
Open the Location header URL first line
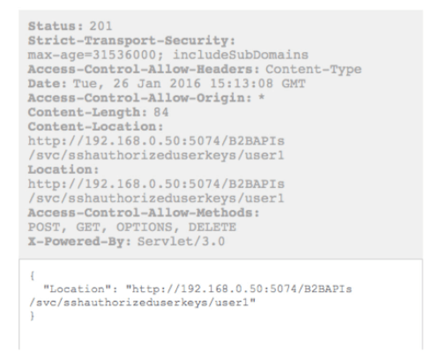[156, 184]
